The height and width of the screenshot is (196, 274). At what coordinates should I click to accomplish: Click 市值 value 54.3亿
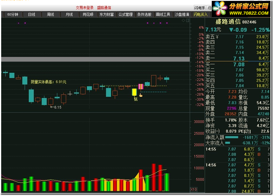[x=263, y=103]
